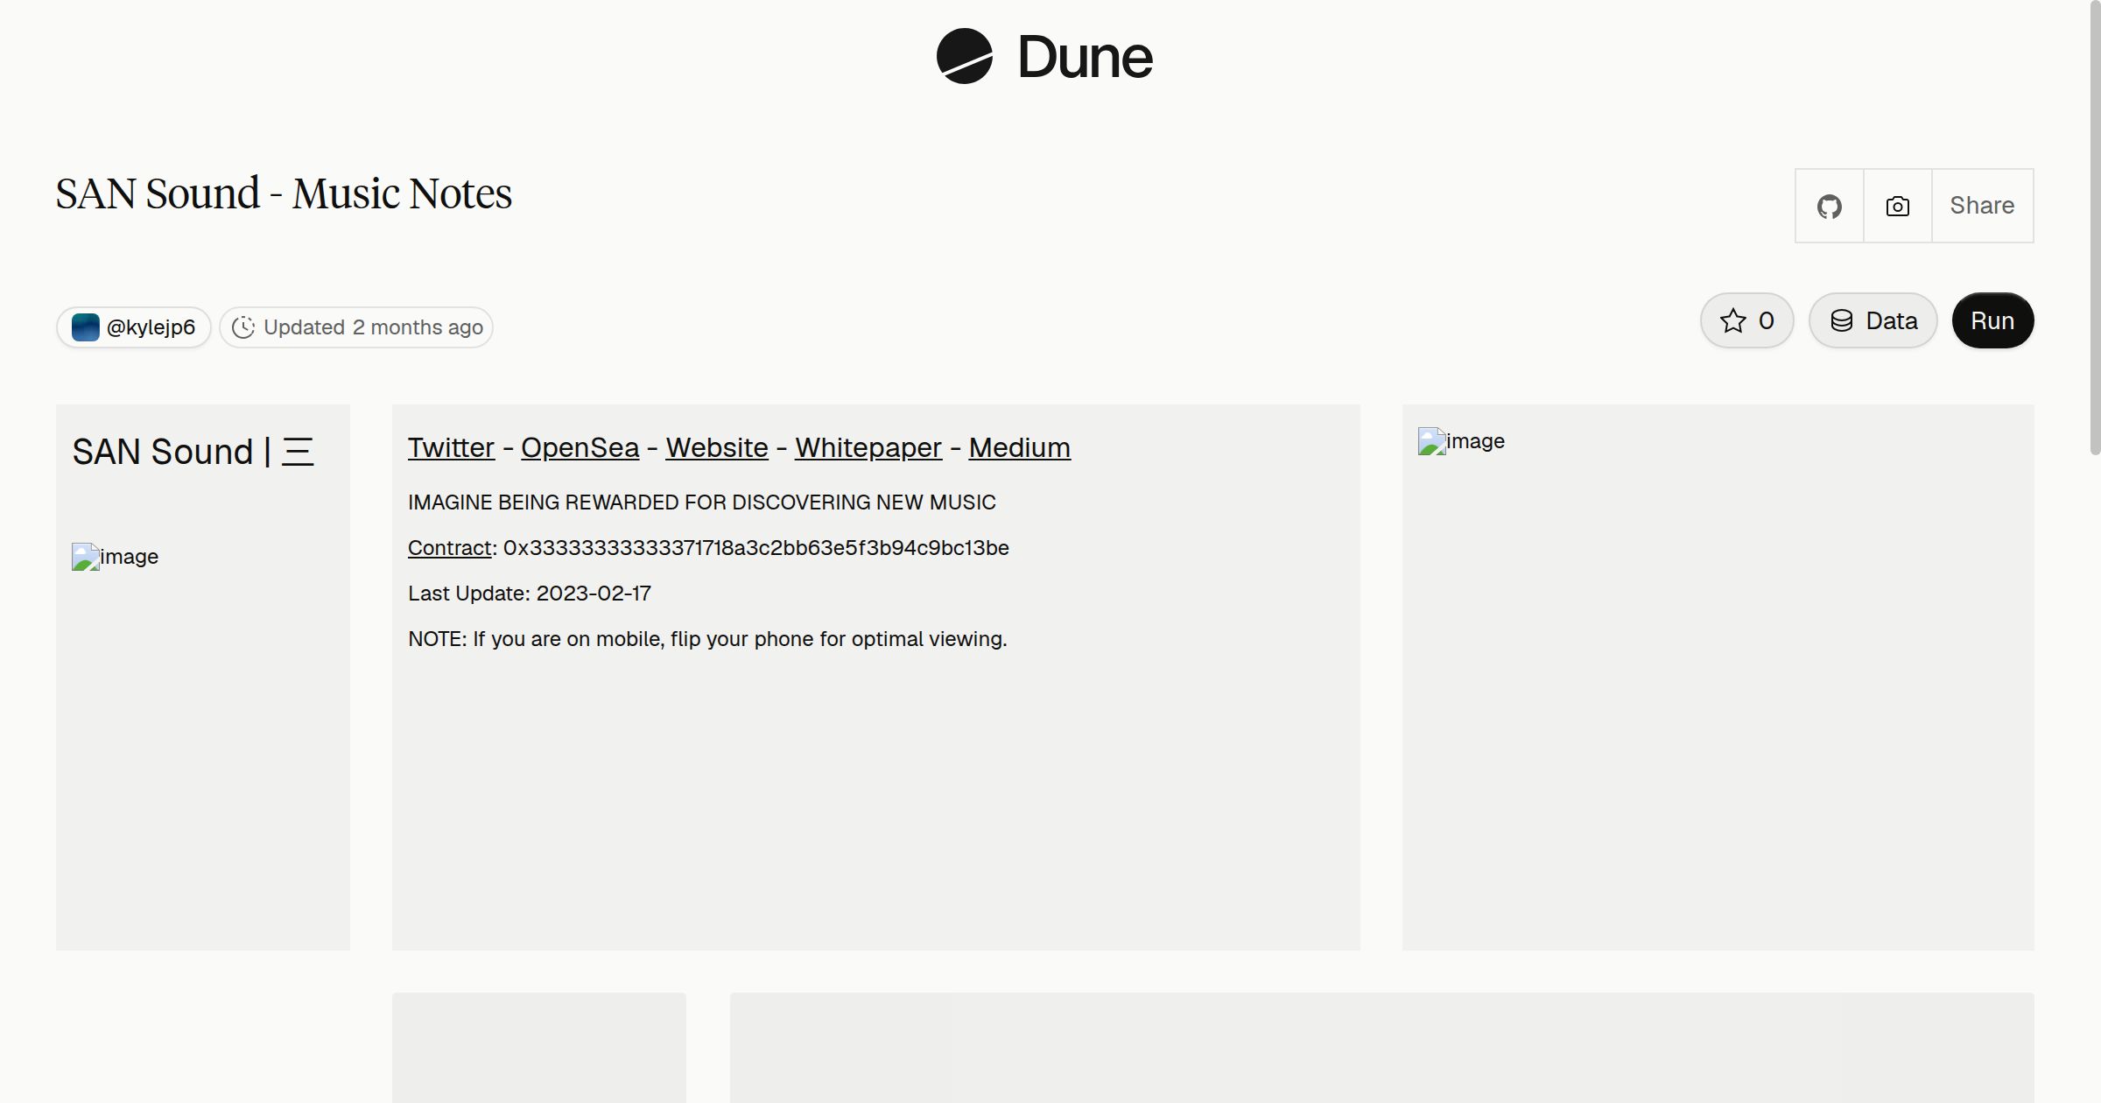Star this dashboard
The width and height of the screenshot is (2101, 1103).
coord(1747,320)
